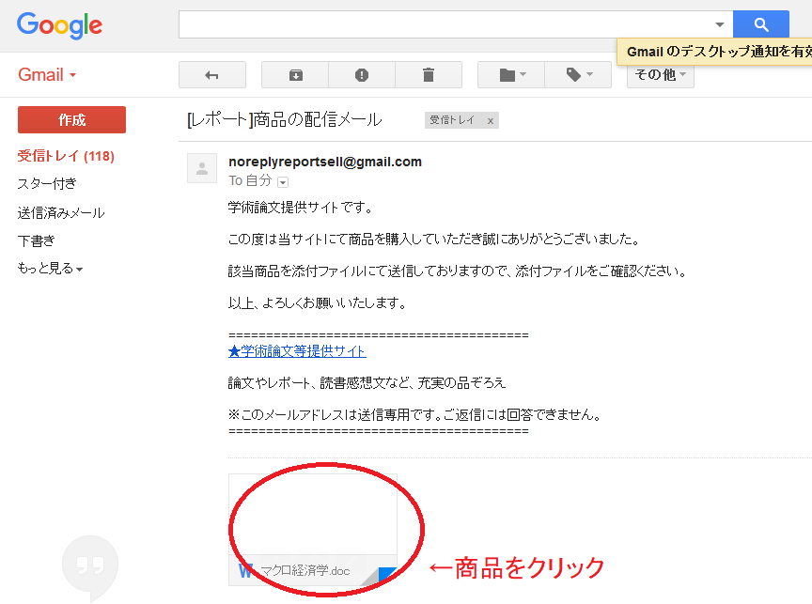Report spam using the exclamation icon
Viewport: 812px width, 604px height.
(362, 75)
